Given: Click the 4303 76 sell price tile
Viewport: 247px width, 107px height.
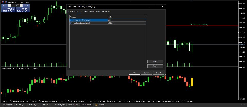Looking at the screenshot, I should click(8, 10).
